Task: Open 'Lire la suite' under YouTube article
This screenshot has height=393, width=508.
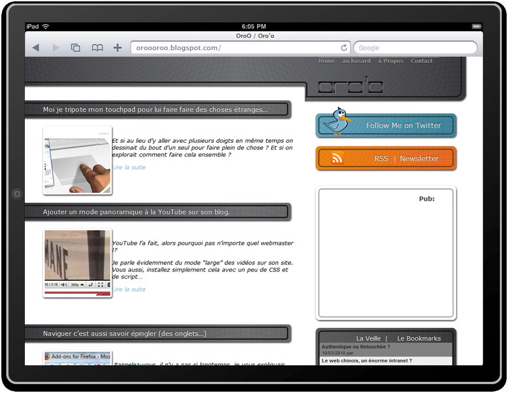Action: coord(129,289)
